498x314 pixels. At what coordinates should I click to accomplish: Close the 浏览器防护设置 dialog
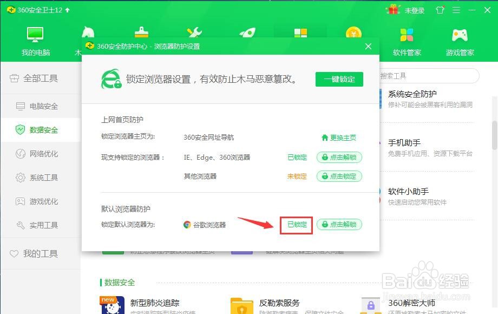pos(369,47)
